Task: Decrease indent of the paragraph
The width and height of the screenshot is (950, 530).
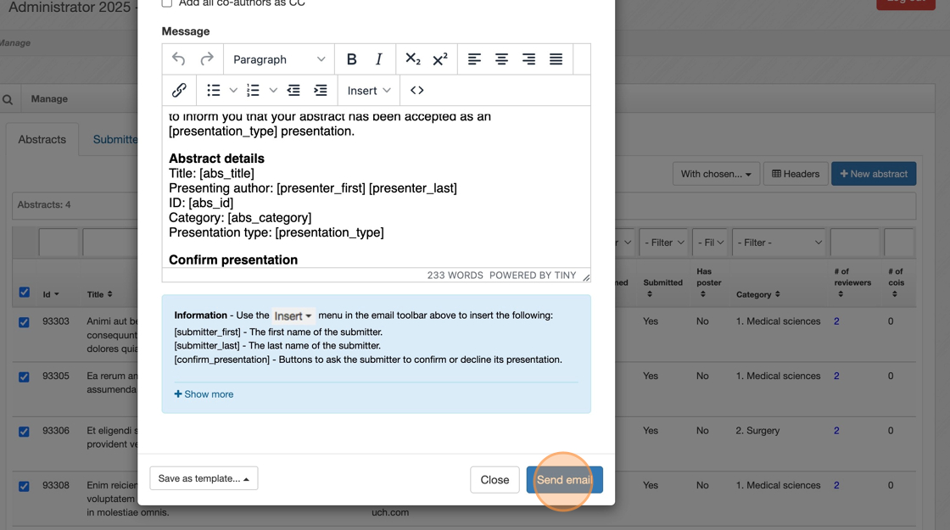Action: pyautogui.click(x=293, y=90)
